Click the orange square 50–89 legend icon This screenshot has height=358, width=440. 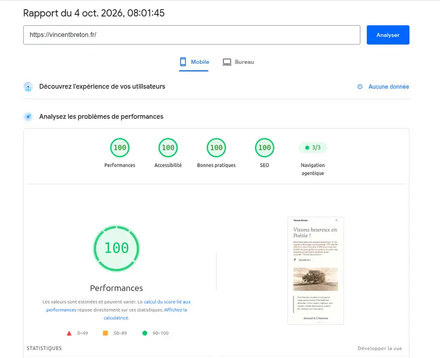tap(106, 333)
